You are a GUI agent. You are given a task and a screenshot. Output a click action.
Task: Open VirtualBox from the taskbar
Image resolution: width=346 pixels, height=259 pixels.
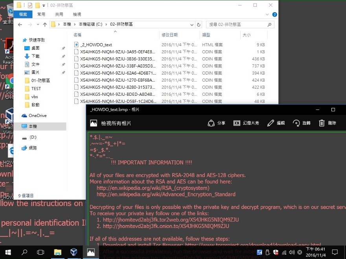click(74, 252)
